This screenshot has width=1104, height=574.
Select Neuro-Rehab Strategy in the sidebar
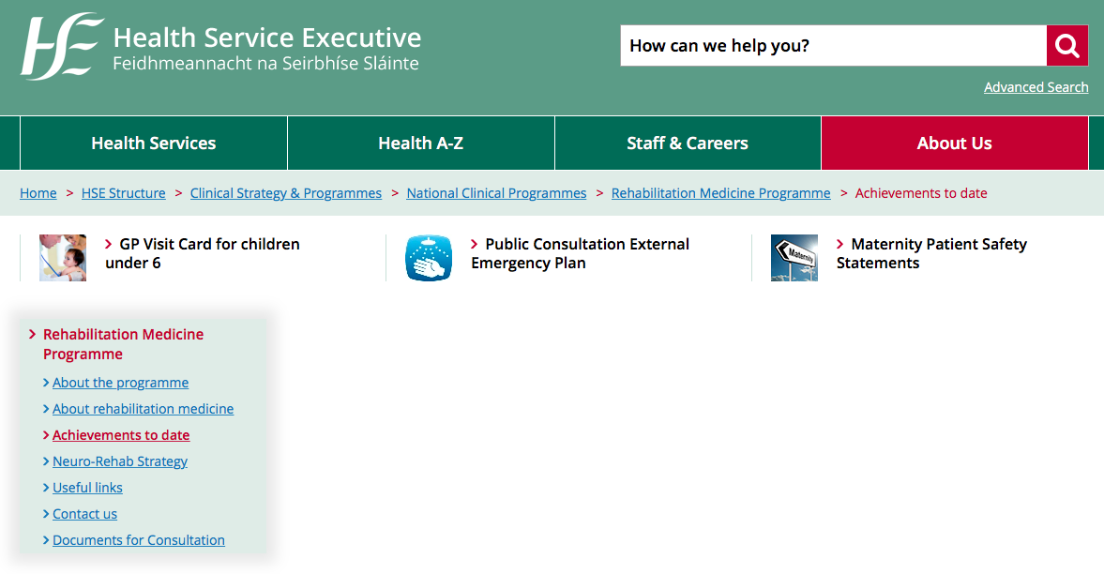pos(120,461)
